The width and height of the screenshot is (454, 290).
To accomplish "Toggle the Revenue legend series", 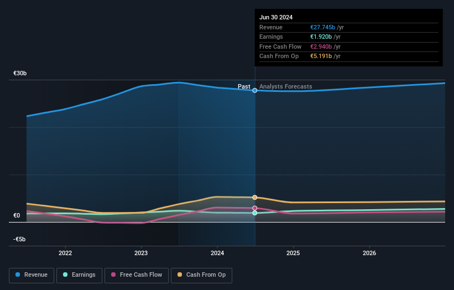I will point(32,275).
